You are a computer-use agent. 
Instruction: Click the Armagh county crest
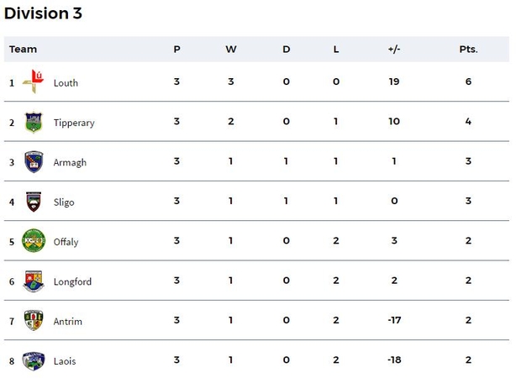click(34, 162)
